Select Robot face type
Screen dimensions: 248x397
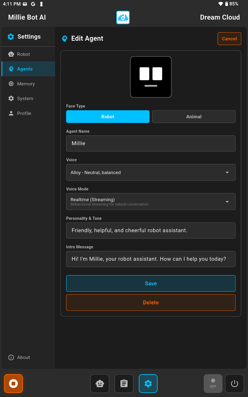[108, 116]
